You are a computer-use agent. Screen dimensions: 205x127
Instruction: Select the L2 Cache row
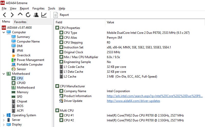(x=70, y=77)
